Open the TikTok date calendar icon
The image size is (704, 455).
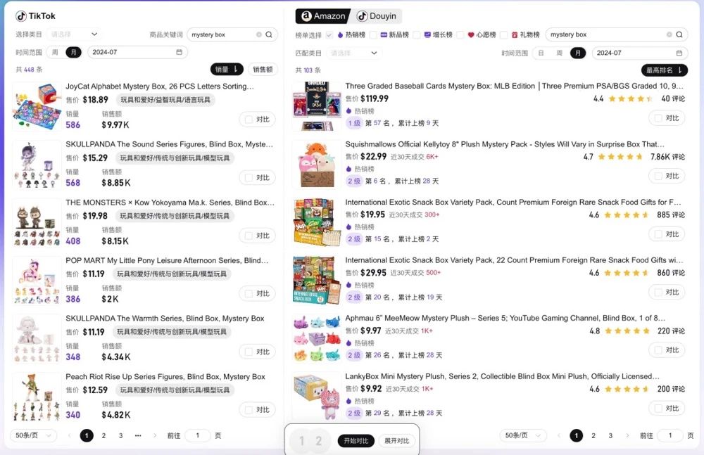(x=179, y=52)
